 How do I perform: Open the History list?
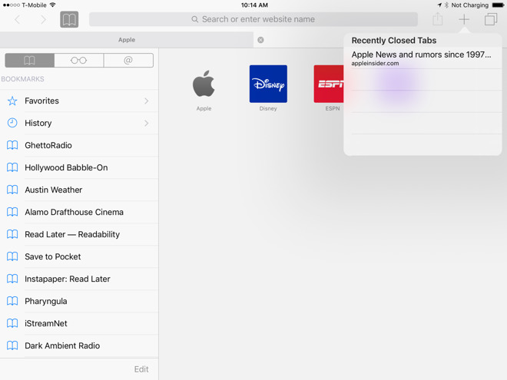click(x=79, y=123)
